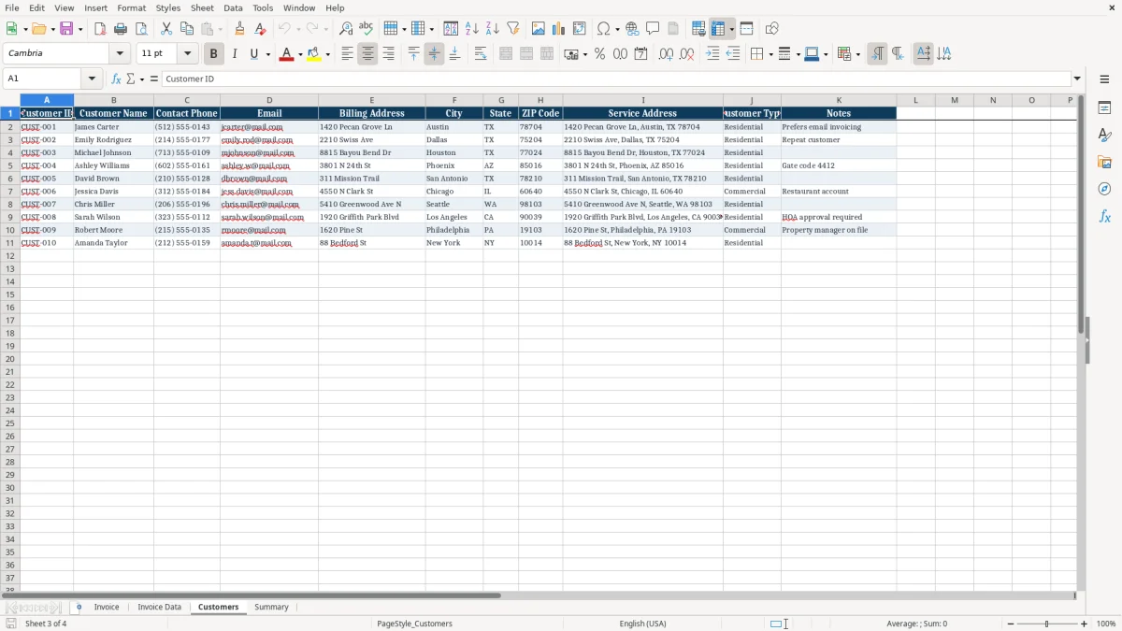
Task: Switch to the Invoice Data sheet tab
Action: [x=160, y=608]
